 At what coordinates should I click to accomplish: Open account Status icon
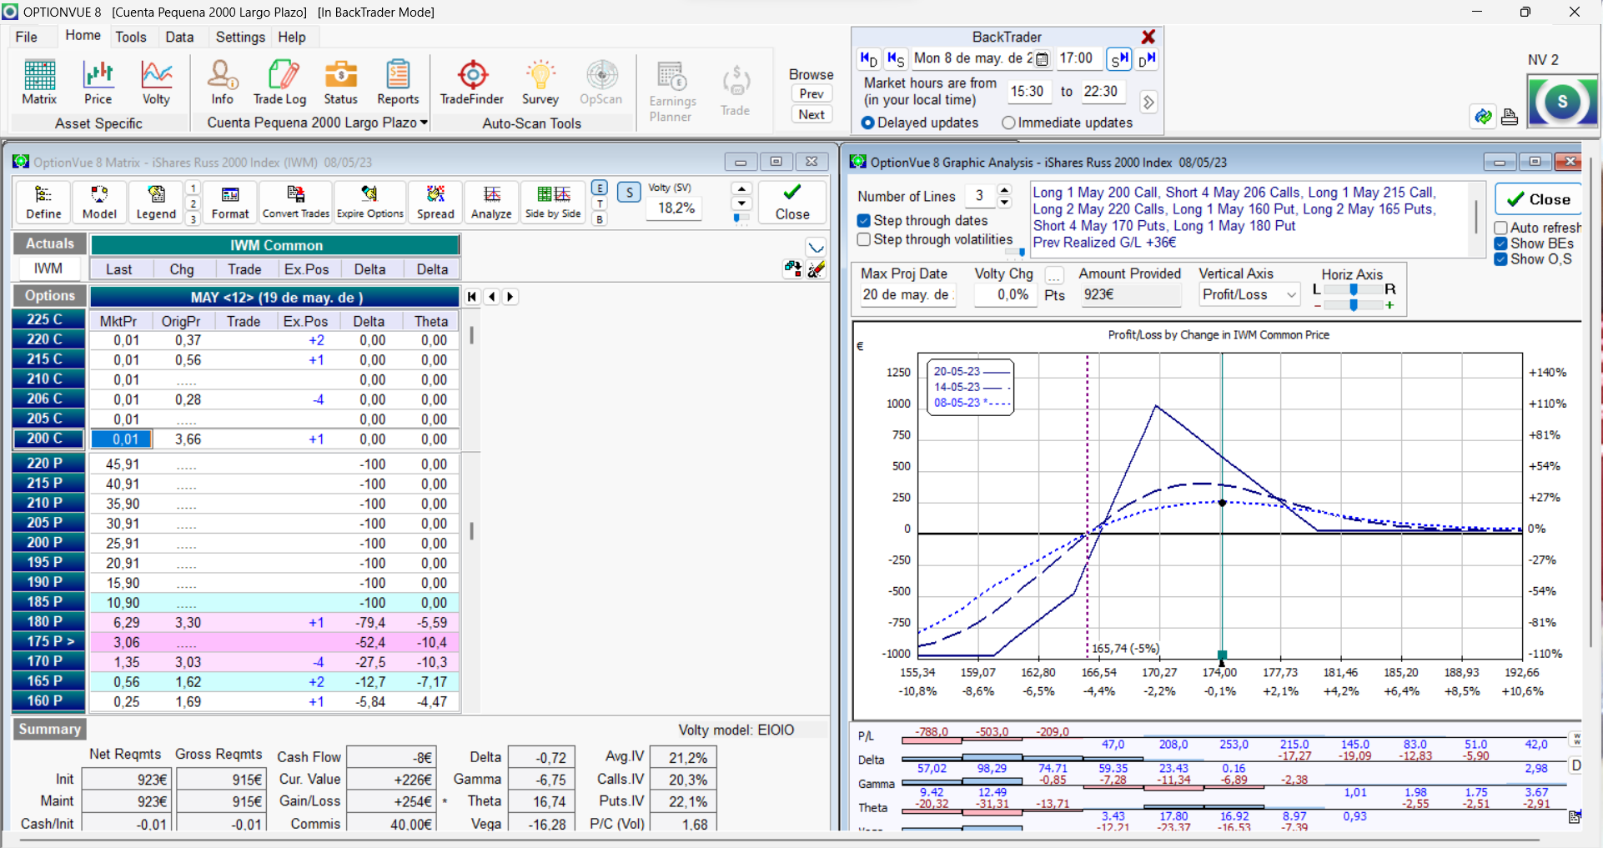340,83
